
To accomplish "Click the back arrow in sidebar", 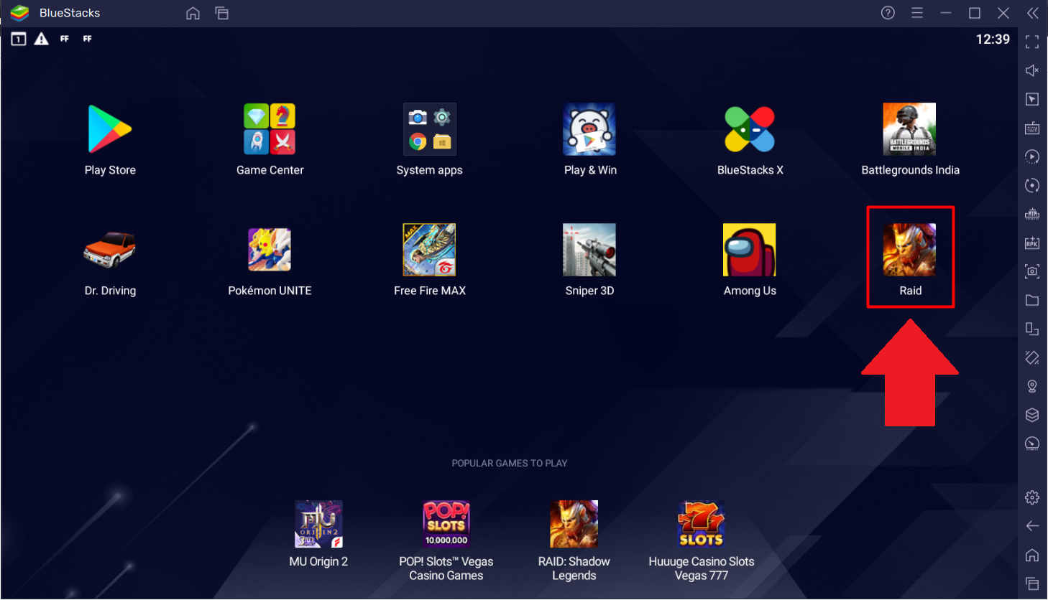I will (1032, 526).
